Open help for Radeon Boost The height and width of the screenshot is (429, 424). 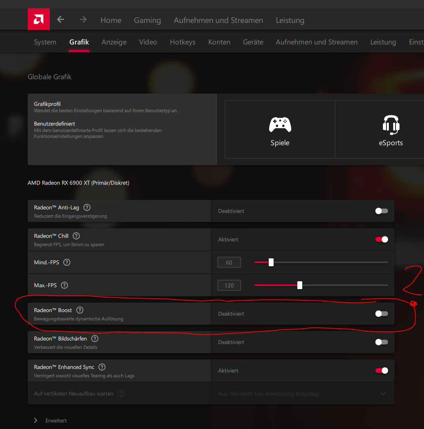coord(80,310)
